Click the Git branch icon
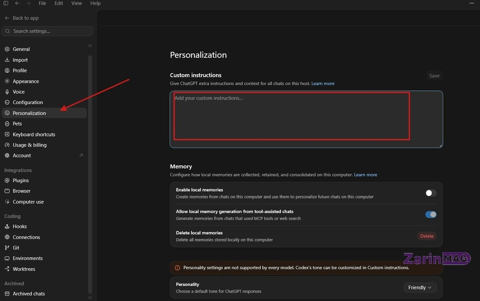The height and width of the screenshot is (301, 480). coord(7,248)
